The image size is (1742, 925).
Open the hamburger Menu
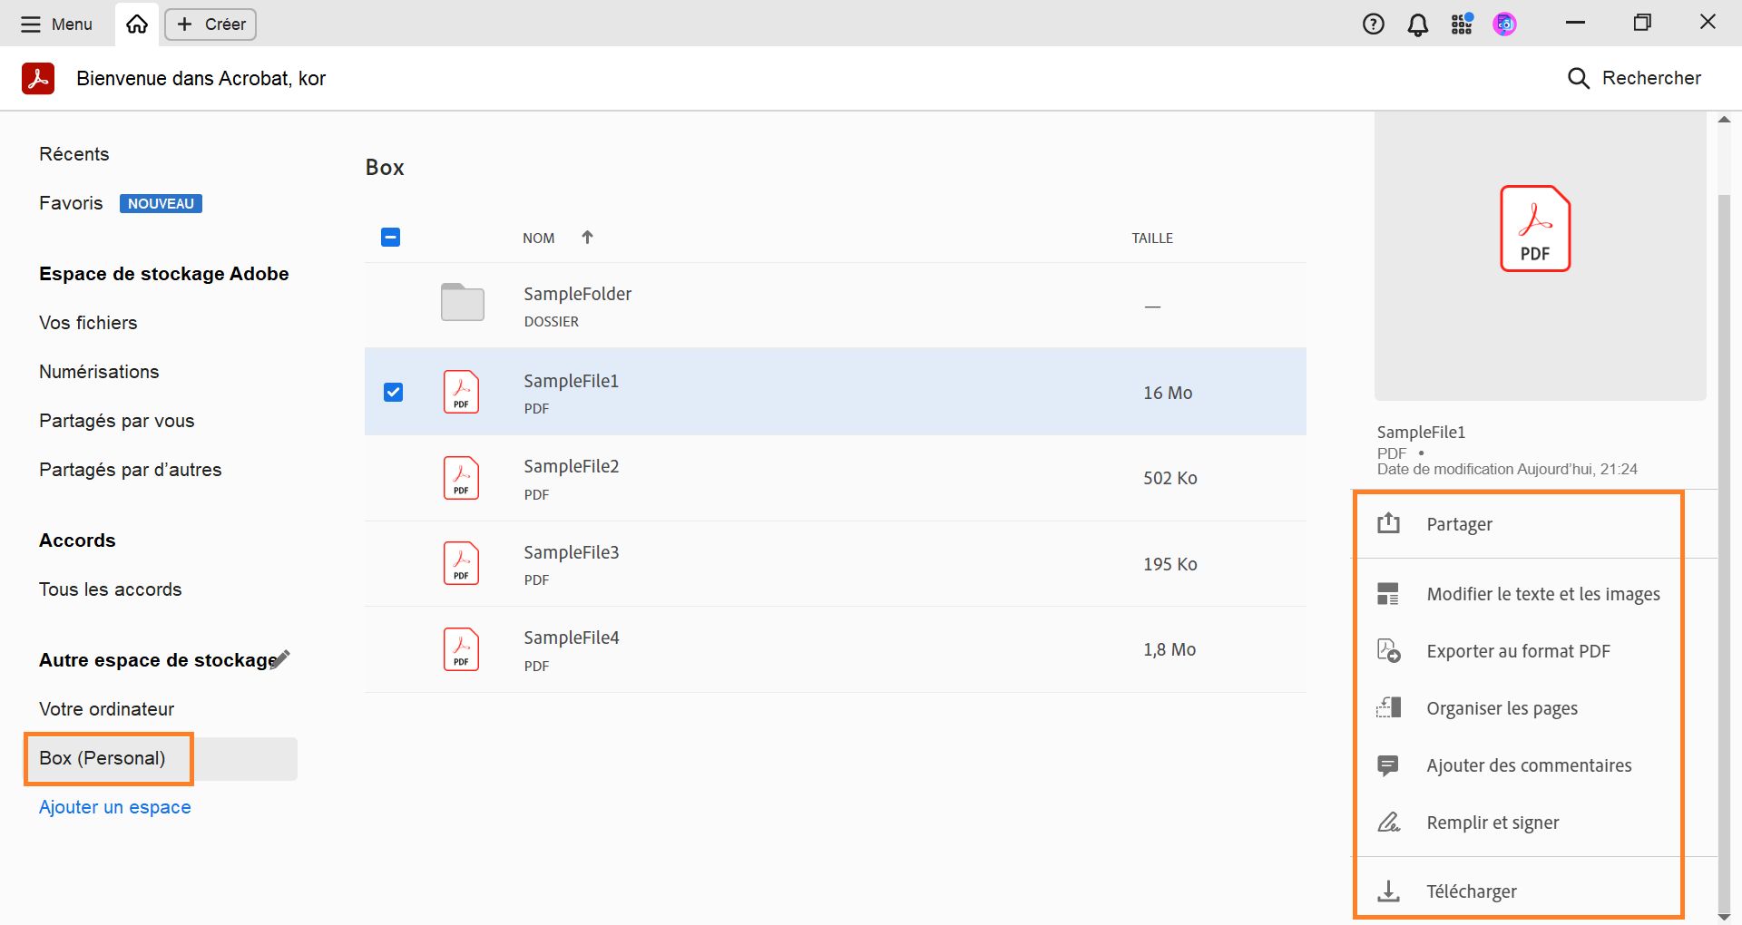56,24
